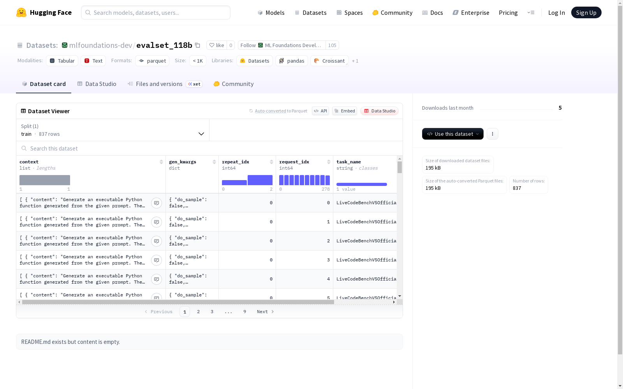Viewport: 623px width, 389px height.
Task: Open chat view icon for request_idx 4 row
Action: click(x=157, y=279)
